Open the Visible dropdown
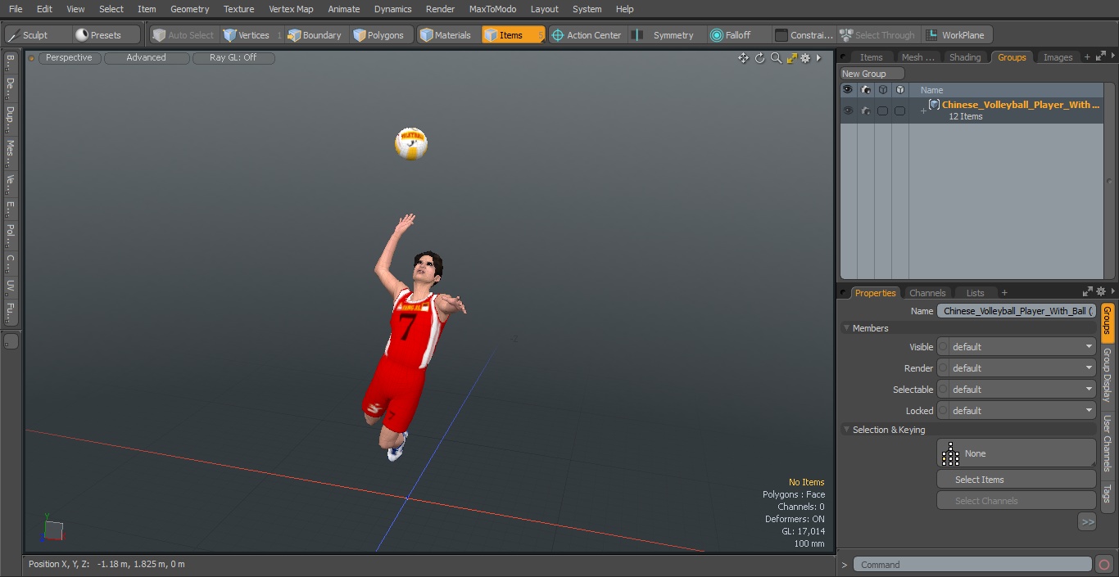The height and width of the screenshot is (577, 1119). pos(1017,347)
